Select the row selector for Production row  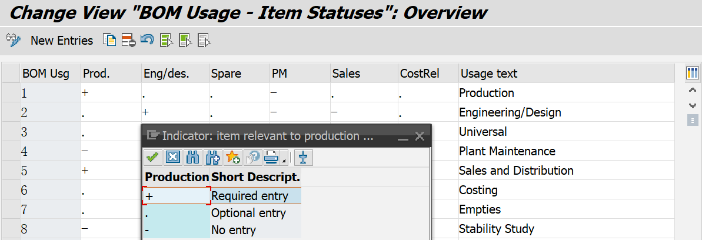click(11, 93)
